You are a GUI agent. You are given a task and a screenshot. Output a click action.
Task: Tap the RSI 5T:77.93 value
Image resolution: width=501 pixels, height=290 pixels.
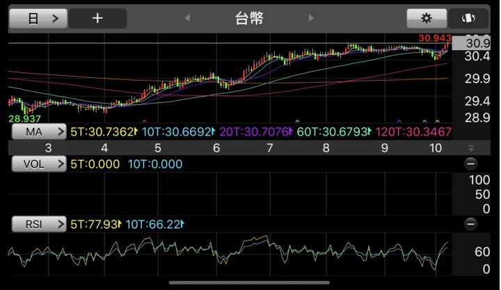[x=95, y=224]
